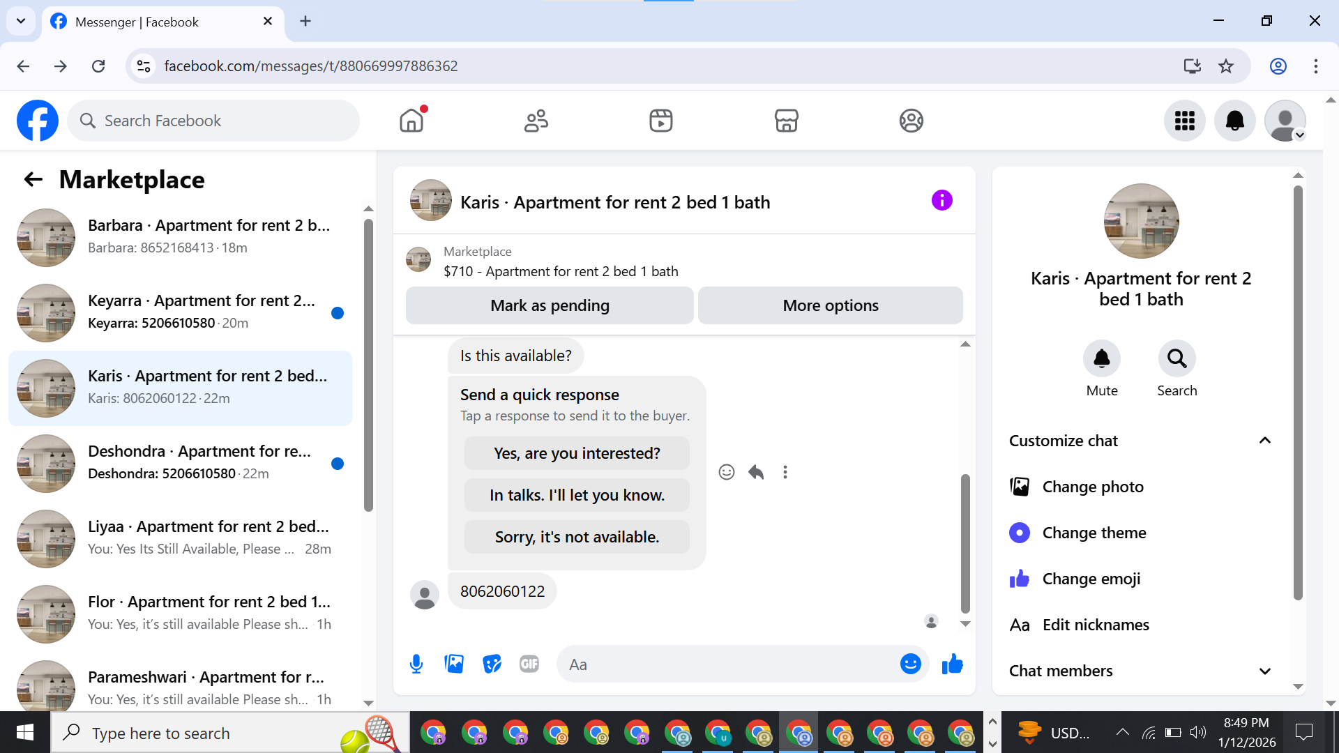Viewport: 1339px width, 753px height.
Task: Reply to the quick response message
Action: point(756,472)
